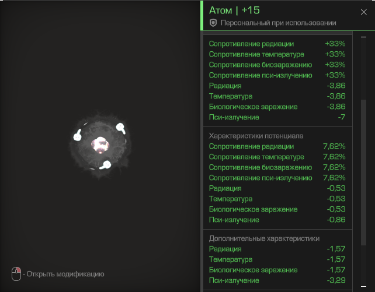The image size is (375, 292).
Task: Select the Сопротивление биозаражению 7,62% row
Action: pyautogui.click(x=277, y=167)
